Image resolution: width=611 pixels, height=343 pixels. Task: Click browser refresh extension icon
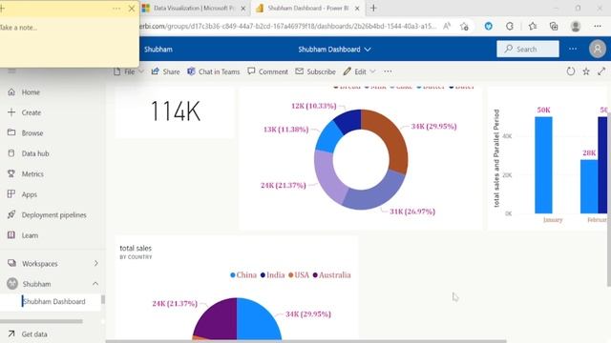(510, 27)
